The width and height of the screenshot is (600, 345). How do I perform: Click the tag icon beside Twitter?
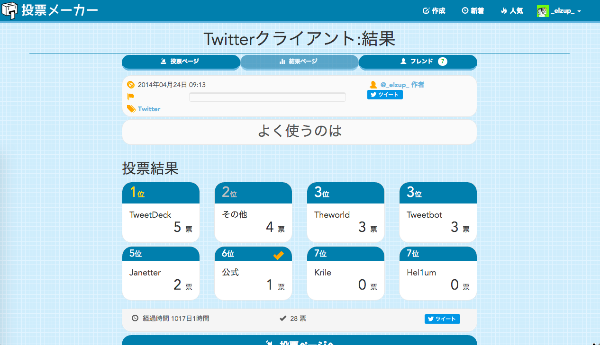[x=131, y=109]
